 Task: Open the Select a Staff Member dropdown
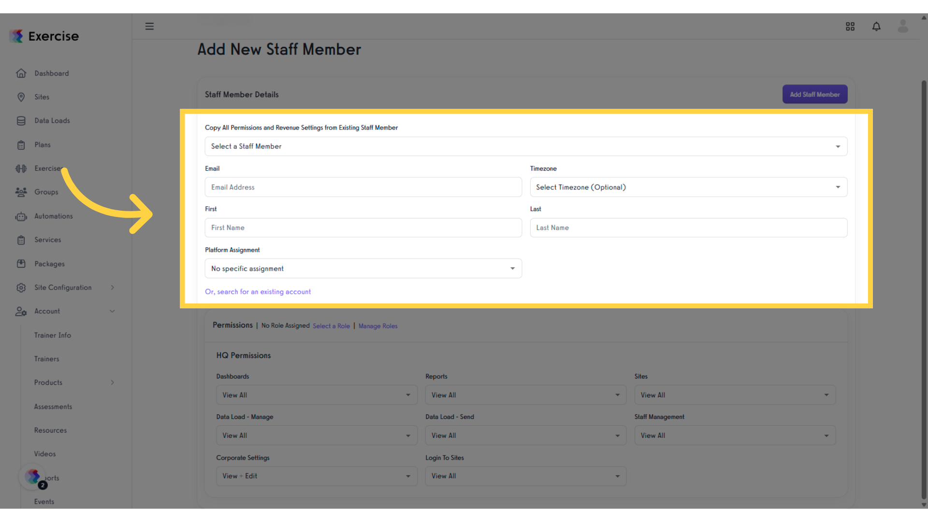[526, 146]
